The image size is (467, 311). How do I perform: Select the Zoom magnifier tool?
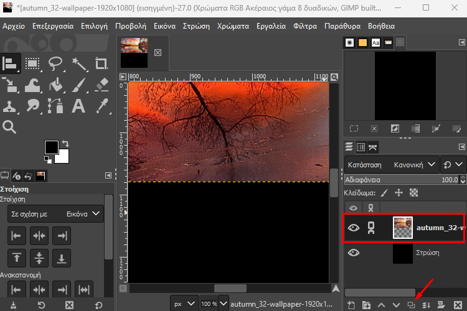pyautogui.click(x=9, y=127)
